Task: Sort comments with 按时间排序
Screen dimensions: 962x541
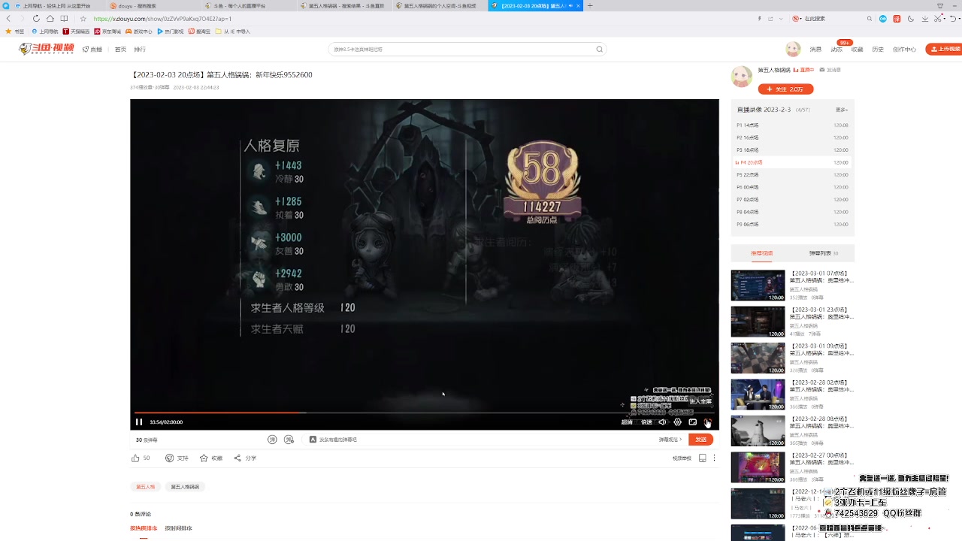Action: point(178,528)
